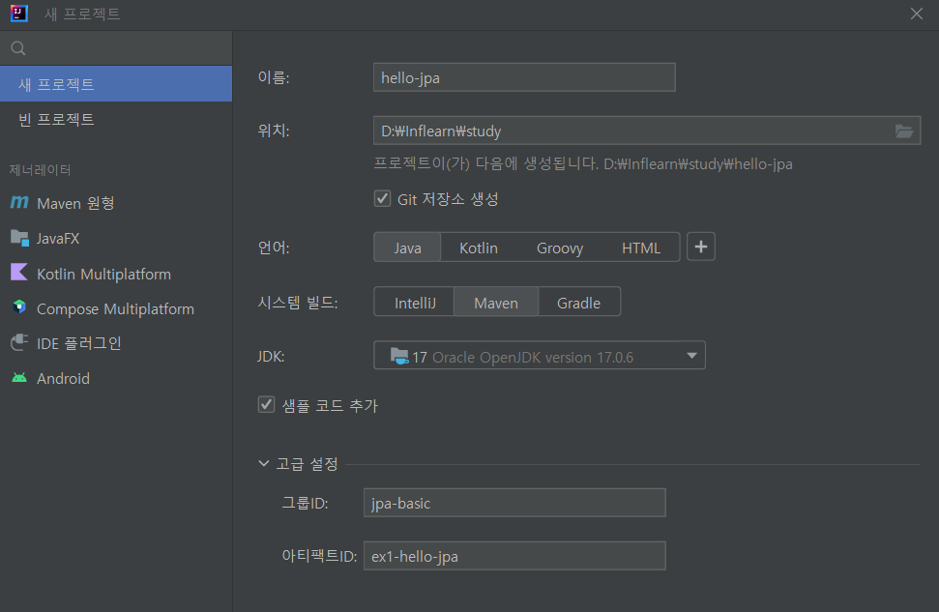Open the JDK dropdown arrow
The height and width of the screenshot is (612, 939).
691,356
